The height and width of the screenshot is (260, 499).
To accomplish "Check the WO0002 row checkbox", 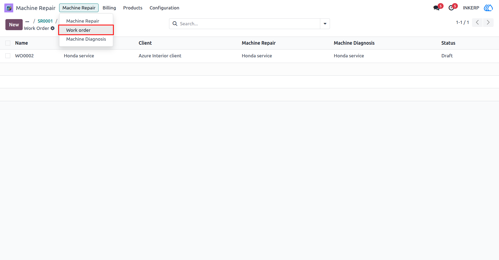I will click(x=8, y=56).
